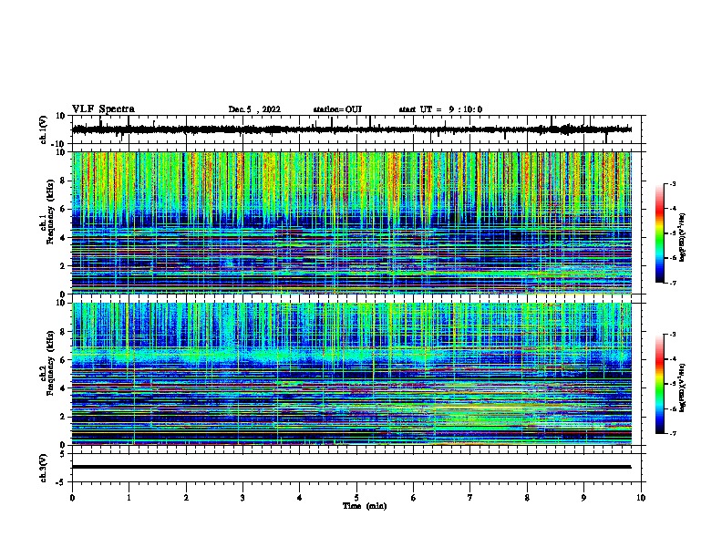Screen dimensions: 722x558
Task: Click the "5" tick on the time axis
Action: 356,498
